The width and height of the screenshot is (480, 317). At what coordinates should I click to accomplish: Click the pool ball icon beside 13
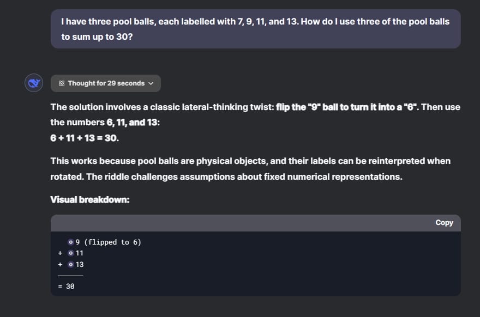point(71,265)
